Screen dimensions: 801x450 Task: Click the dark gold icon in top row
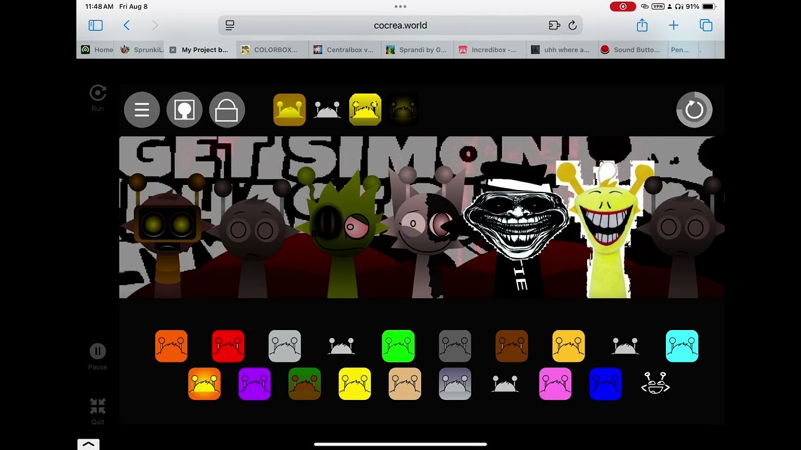(x=290, y=110)
